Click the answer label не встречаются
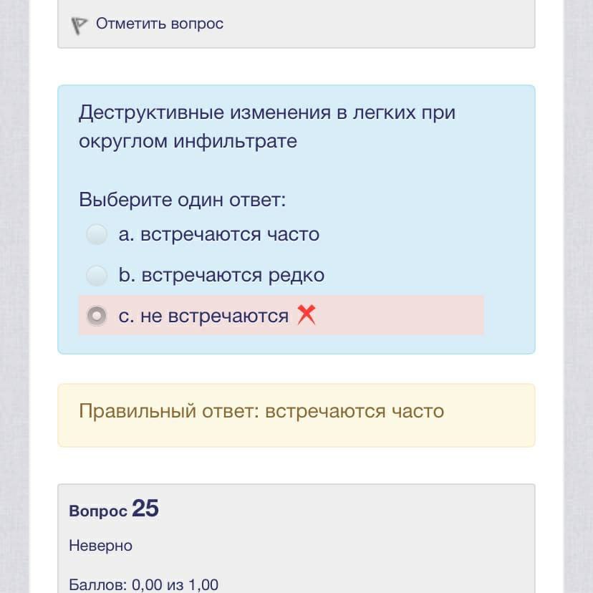Screen dimensions: 593x593 (x=214, y=316)
